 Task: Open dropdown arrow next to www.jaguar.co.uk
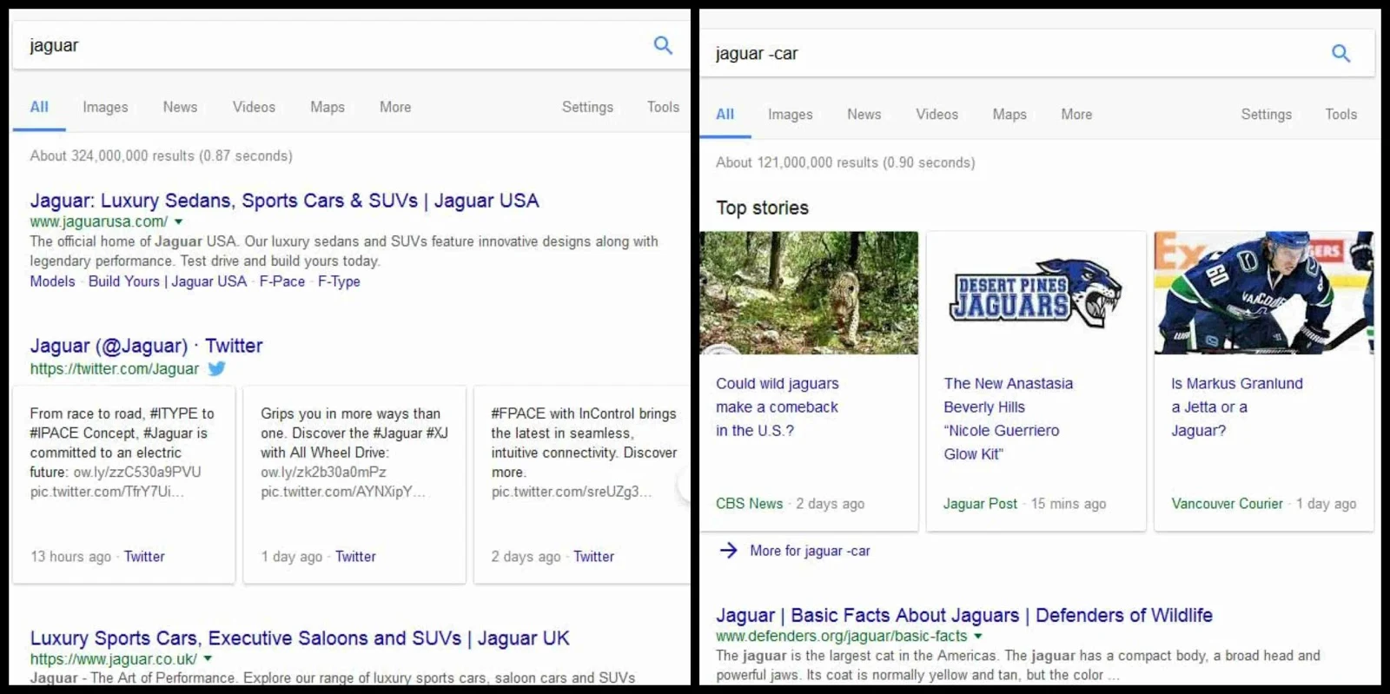[208, 659]
